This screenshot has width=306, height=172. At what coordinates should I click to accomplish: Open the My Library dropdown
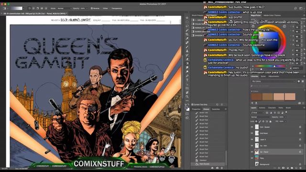pos(273,81)
